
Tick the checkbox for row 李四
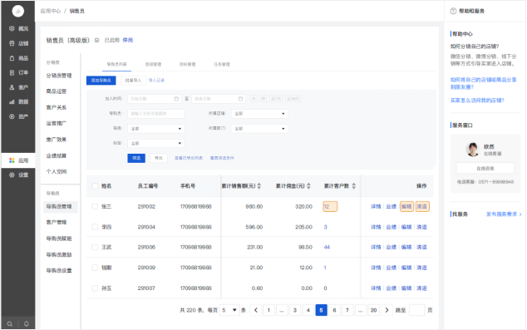click(x=95, y=227)
